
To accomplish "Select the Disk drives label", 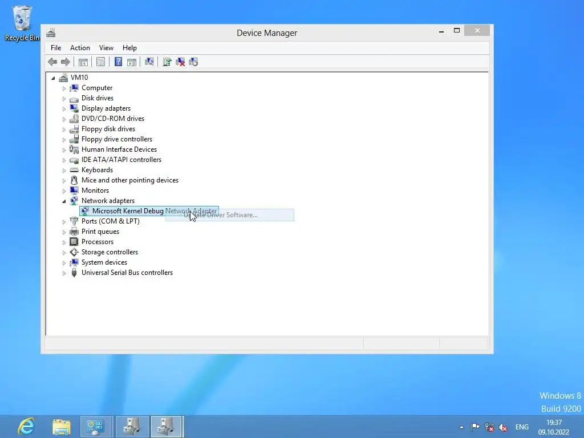I will pyautogui.click(x=98, y=98).
